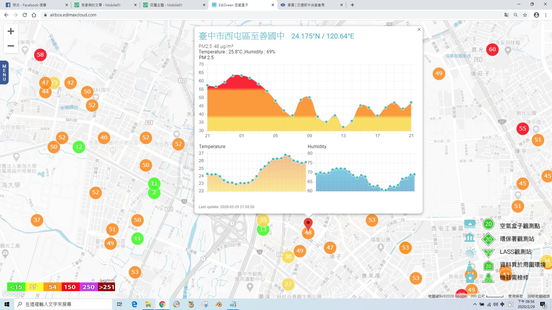This screenshot has height=310, width=552.
Task: Select the red 58 PM2.5 station marker
Action: (x=40, y=55)
